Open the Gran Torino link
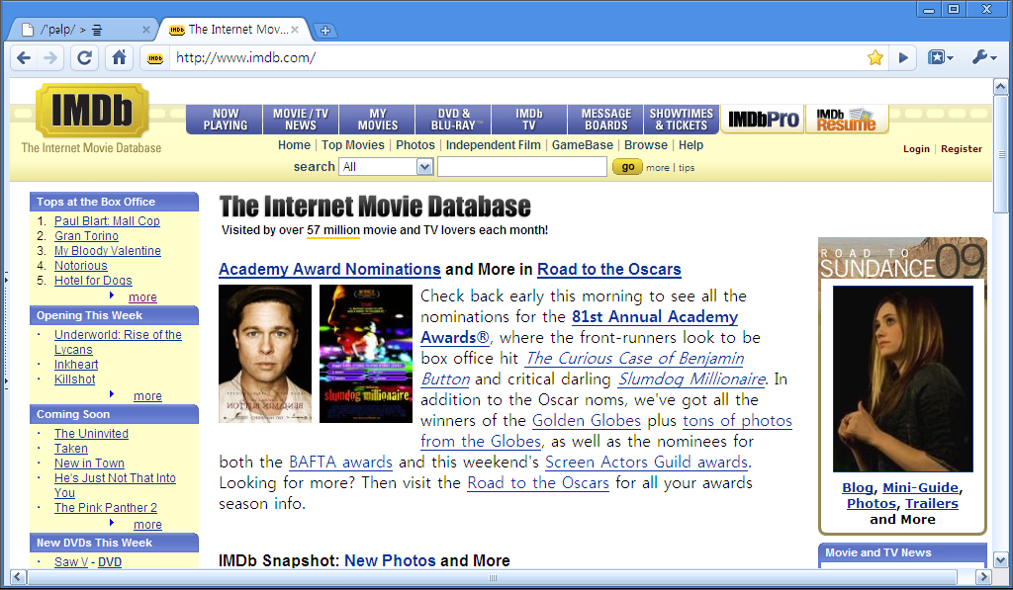The image size is (1013, 590). [x=87, y=236]
